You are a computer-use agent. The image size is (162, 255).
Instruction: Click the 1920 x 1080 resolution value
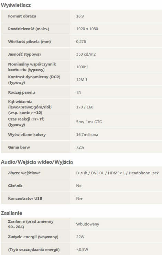[x=87, y=29]
